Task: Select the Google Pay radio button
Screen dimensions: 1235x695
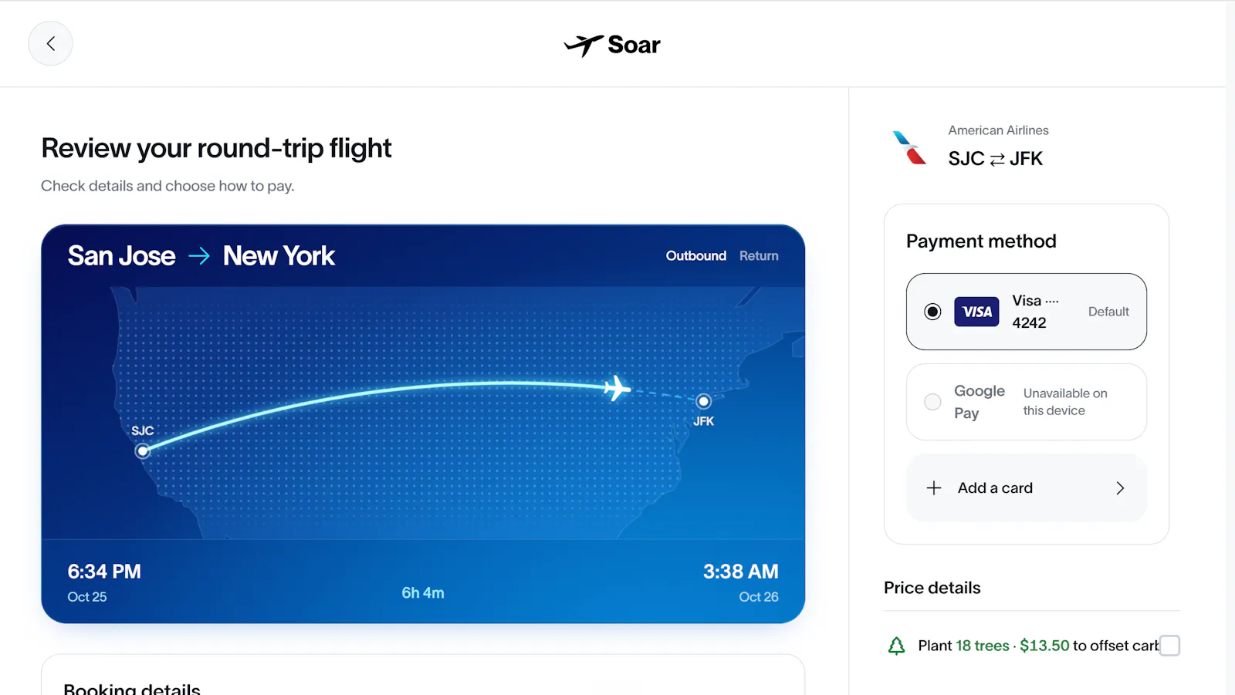Action: 932,402
